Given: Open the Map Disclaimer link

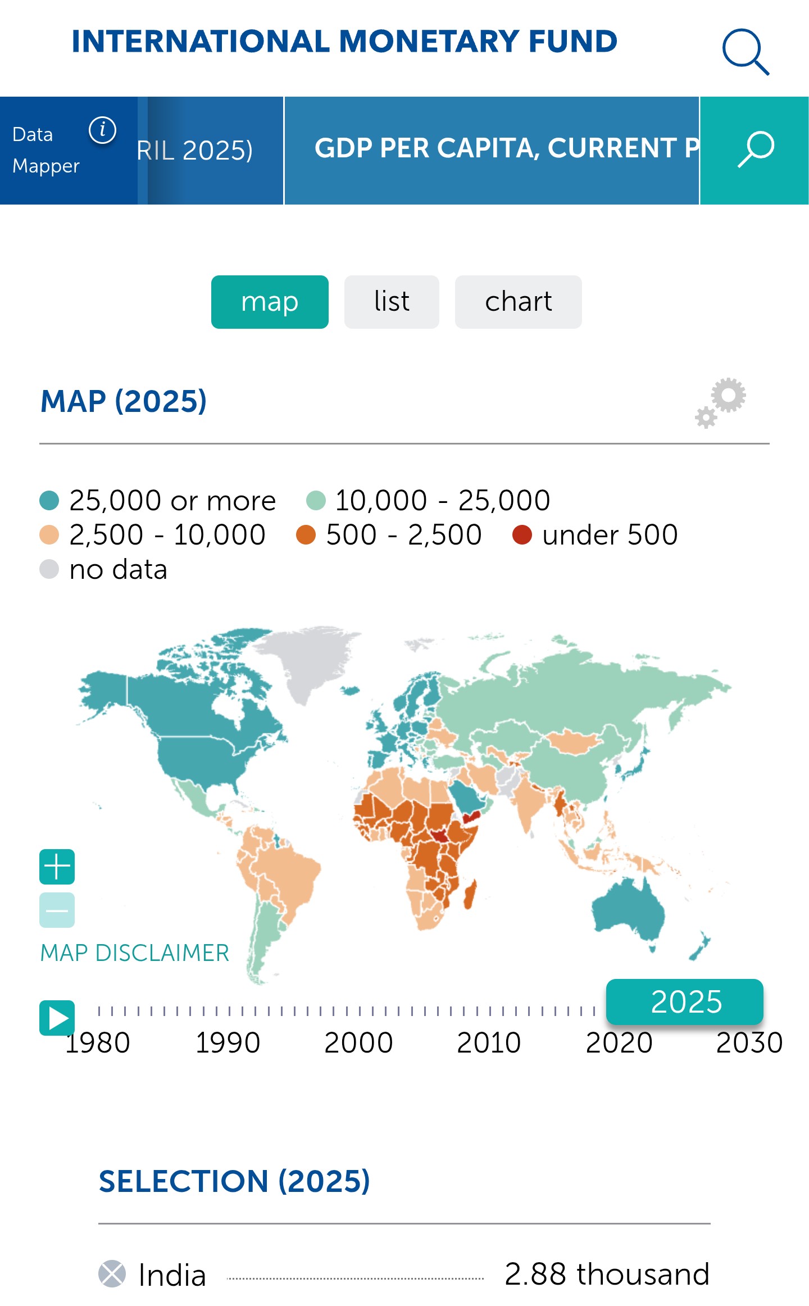Looking at the screenshot, I should (135, 953).
